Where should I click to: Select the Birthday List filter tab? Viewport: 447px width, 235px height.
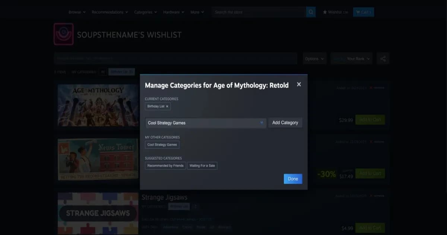coord(121,72)
